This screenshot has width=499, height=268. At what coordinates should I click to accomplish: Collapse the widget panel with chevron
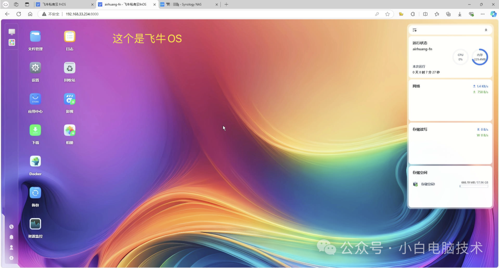pos(486,30)
